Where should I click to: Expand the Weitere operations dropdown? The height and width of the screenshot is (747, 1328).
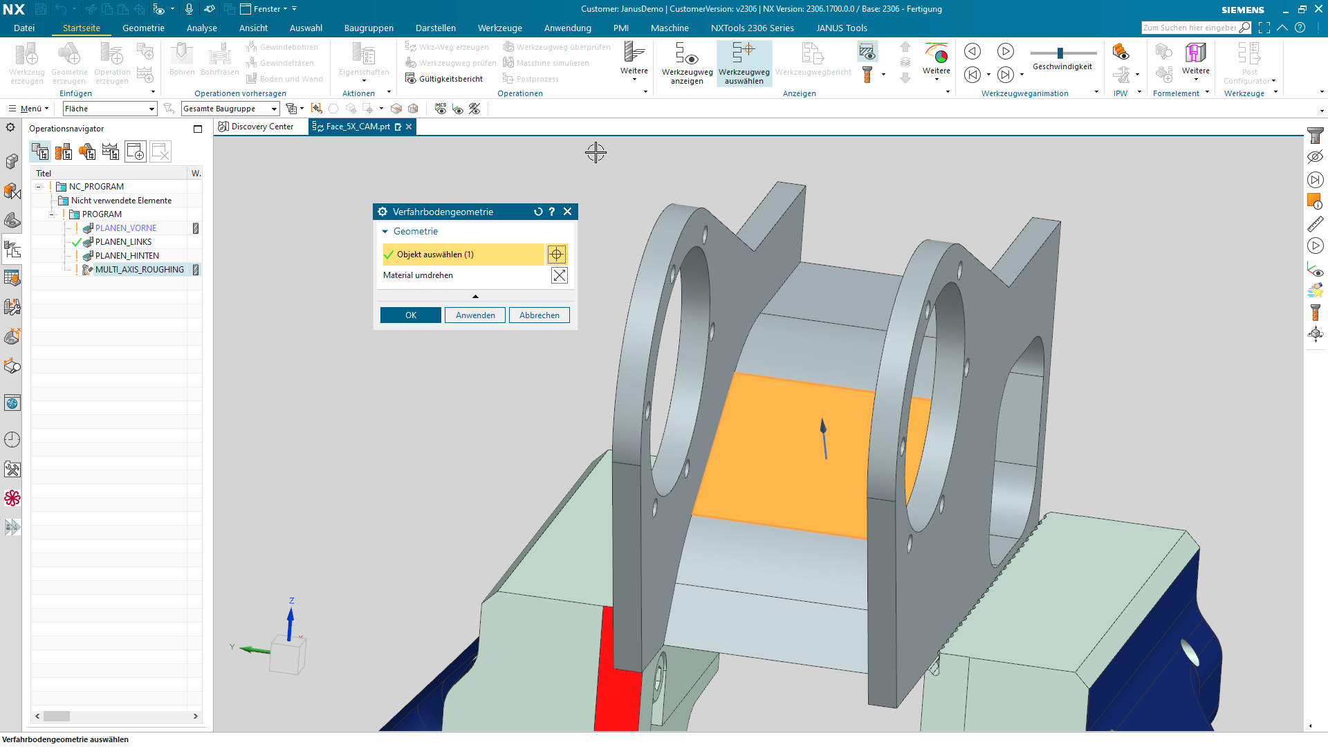[x=634, y=62]
